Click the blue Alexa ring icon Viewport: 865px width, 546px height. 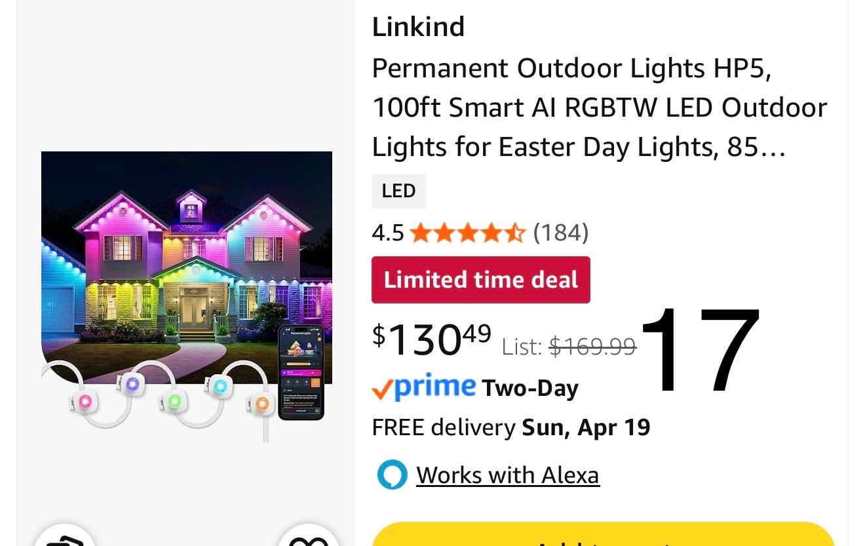click(x=392, y=475)
